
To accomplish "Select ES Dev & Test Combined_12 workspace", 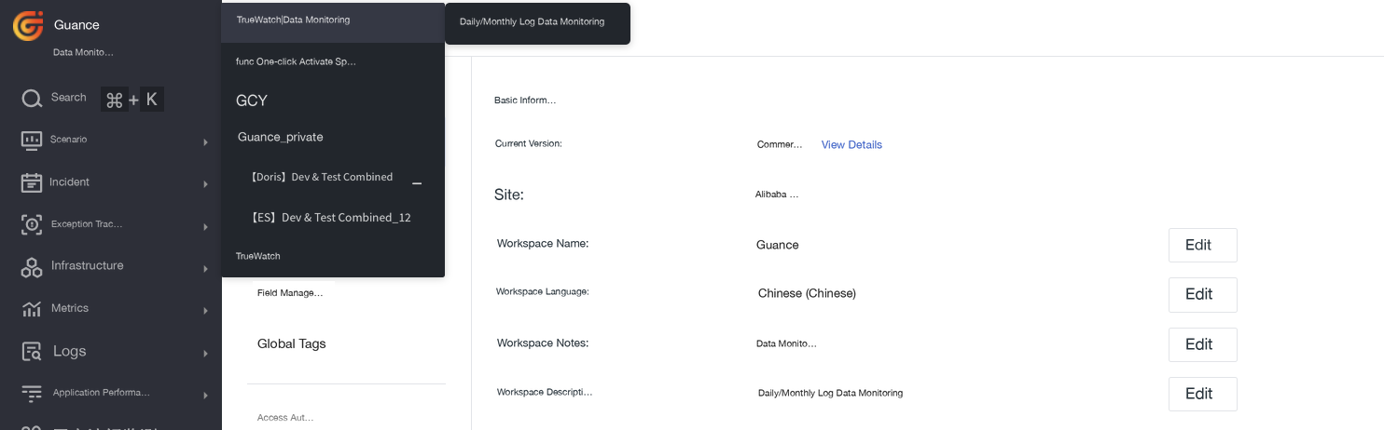I will pyautogui.click(x=333, y=217).
